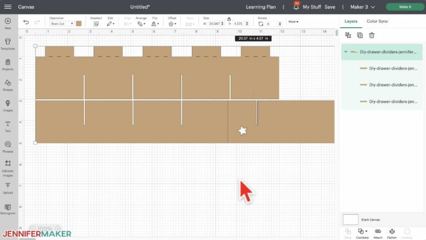Open the Arrange dropdown

tap(141, 24)
